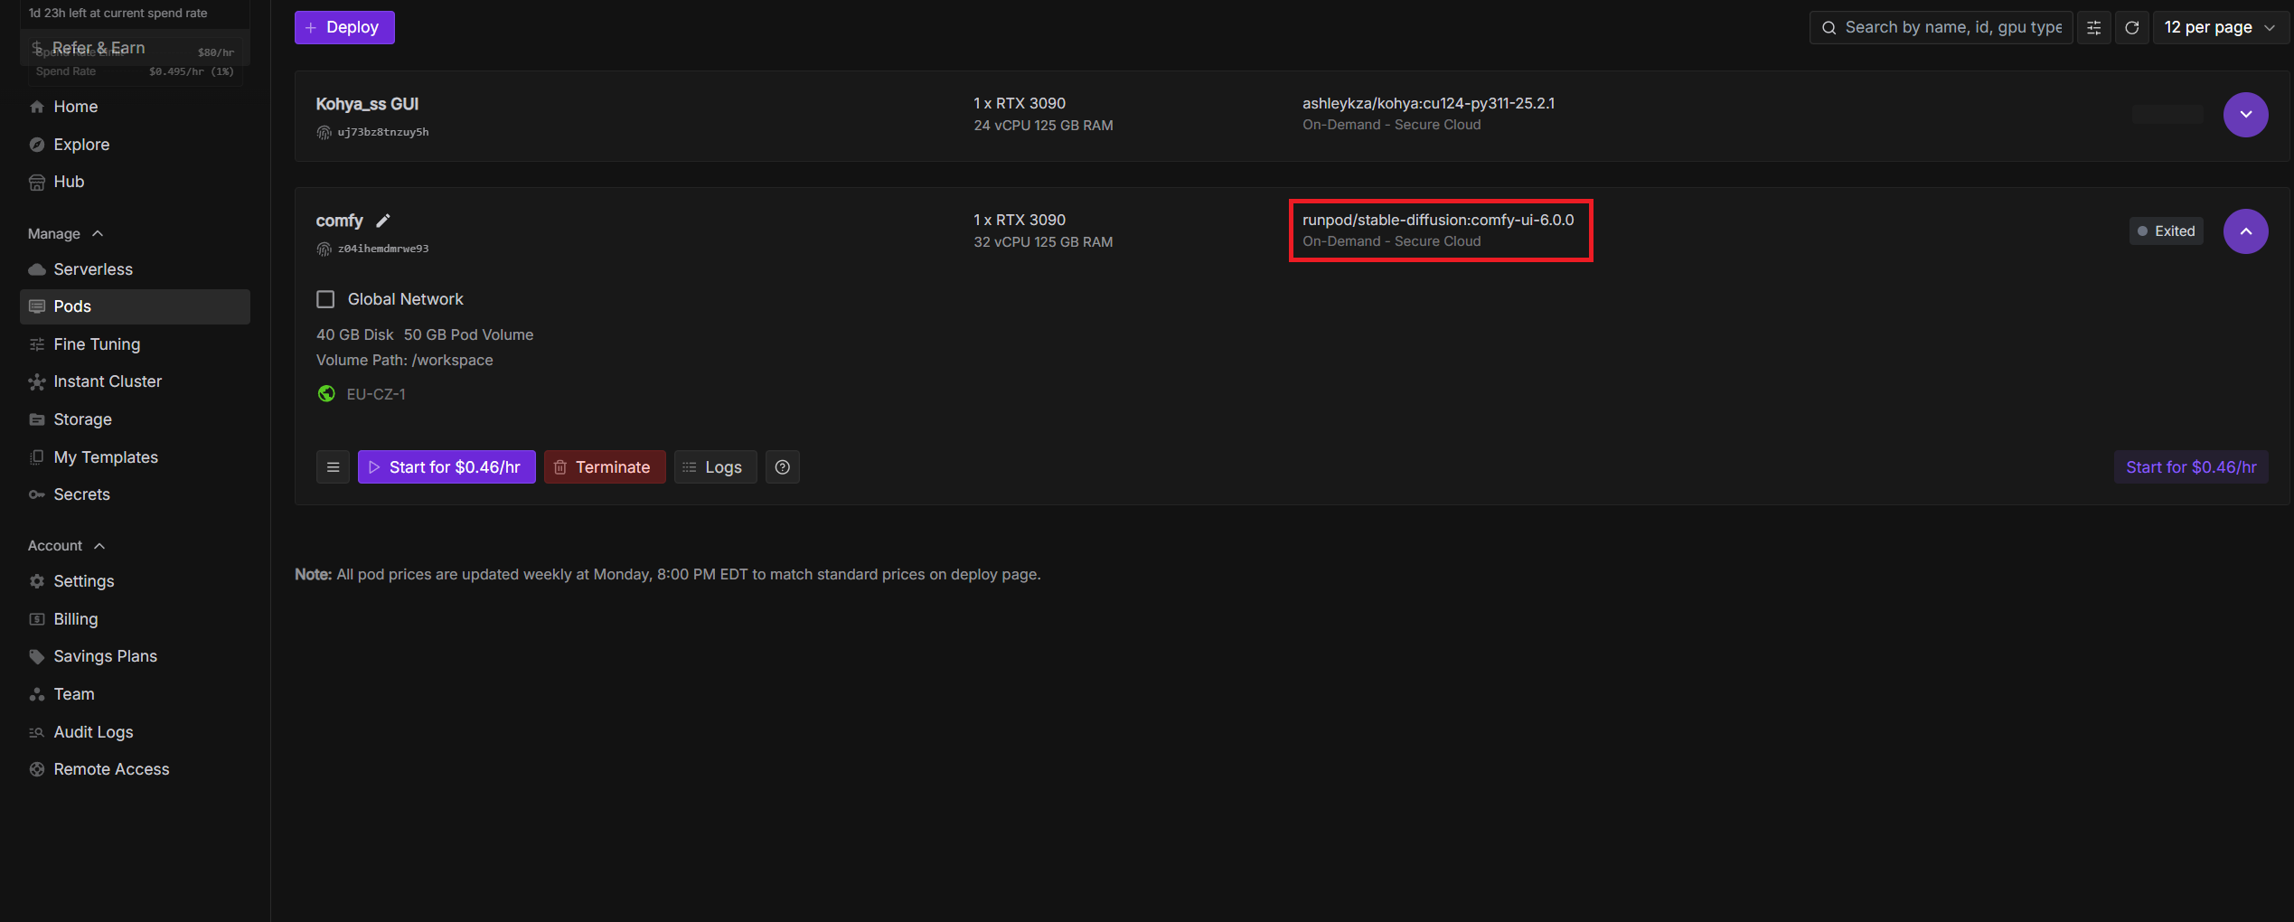Image resolution: width=2294 pixels, height=922 pixels.
Task: Open Team page
Action: tap(135, 694)
